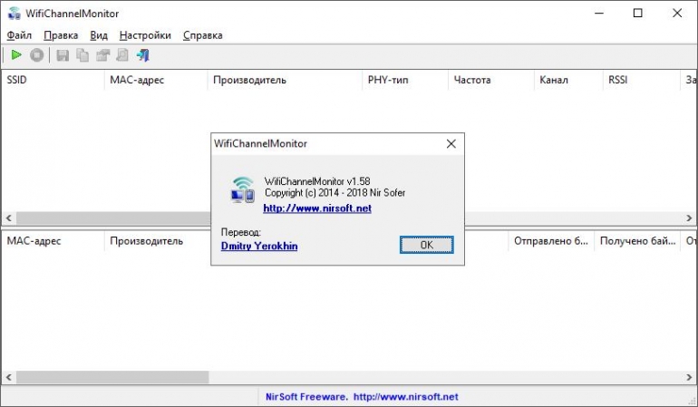Open the Правка menu
The image size is (698, 407).
tap(61, 35)
